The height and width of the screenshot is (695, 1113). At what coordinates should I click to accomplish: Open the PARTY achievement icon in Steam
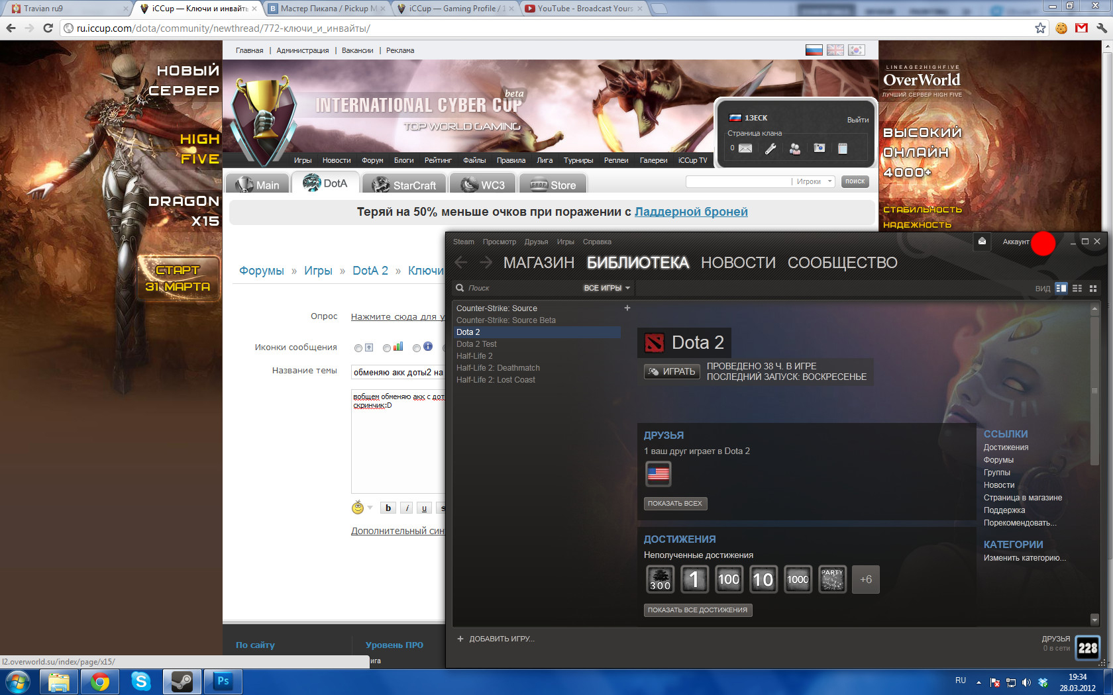[x=832, y=579]
